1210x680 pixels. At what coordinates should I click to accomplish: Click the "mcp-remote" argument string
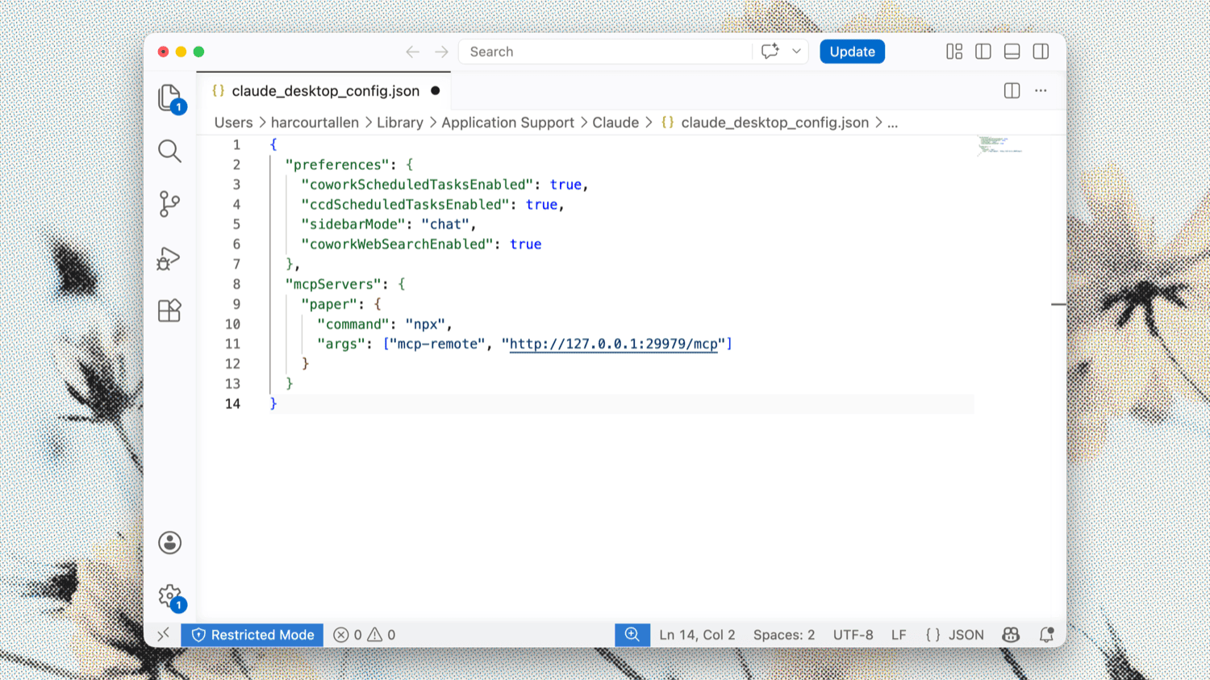point(437,344)
